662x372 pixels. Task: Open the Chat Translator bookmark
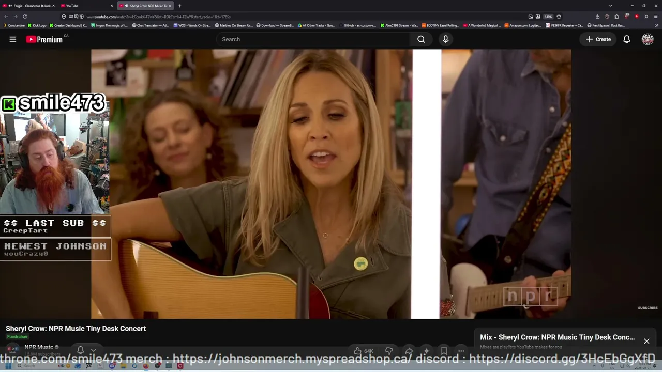pyautogui.click(x=151, y=25)
